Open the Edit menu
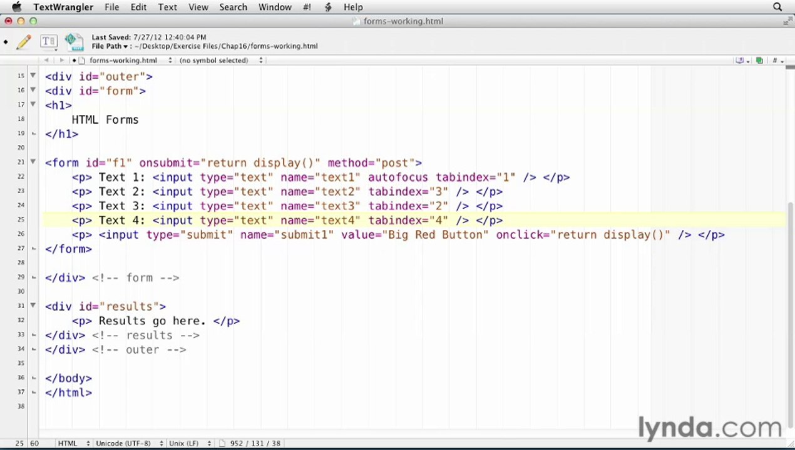The image size is (795, 450). click(x=138, y=7)
